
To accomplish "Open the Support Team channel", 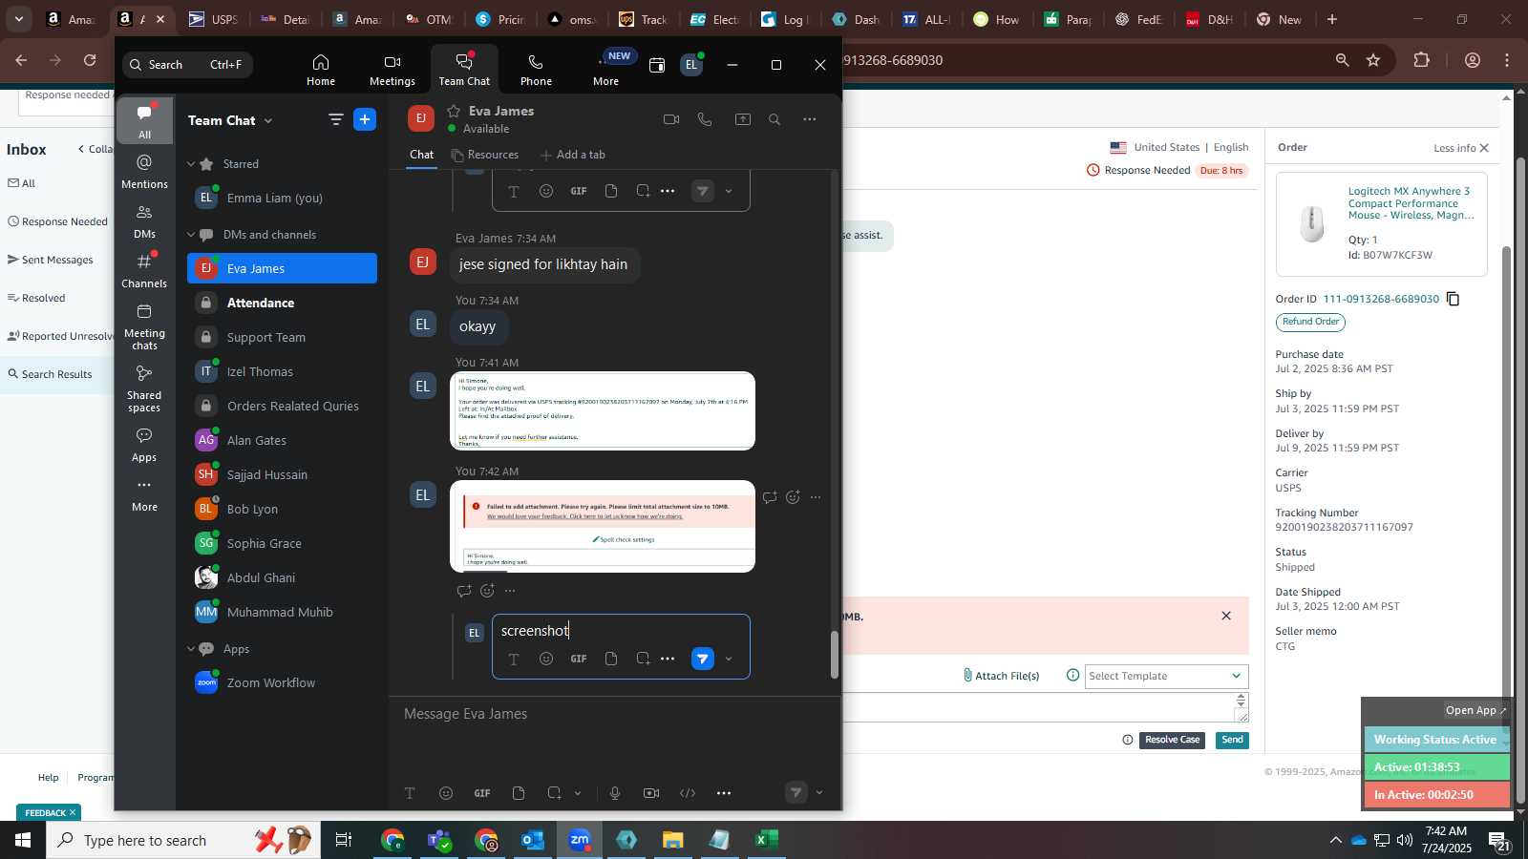I will (x=282, y=337).
